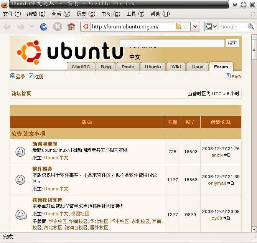257x243 pixels.
Task: Click the checkmark icon beside 注册
Action: point(31,76)
